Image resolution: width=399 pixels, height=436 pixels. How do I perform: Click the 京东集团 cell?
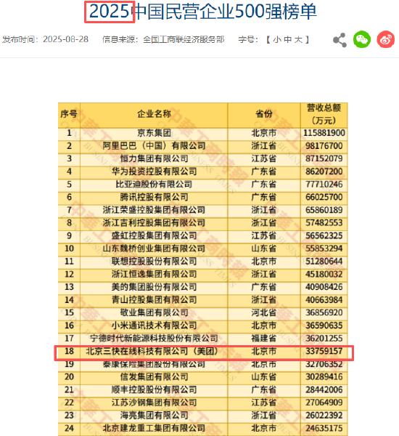tap(154, 133)
